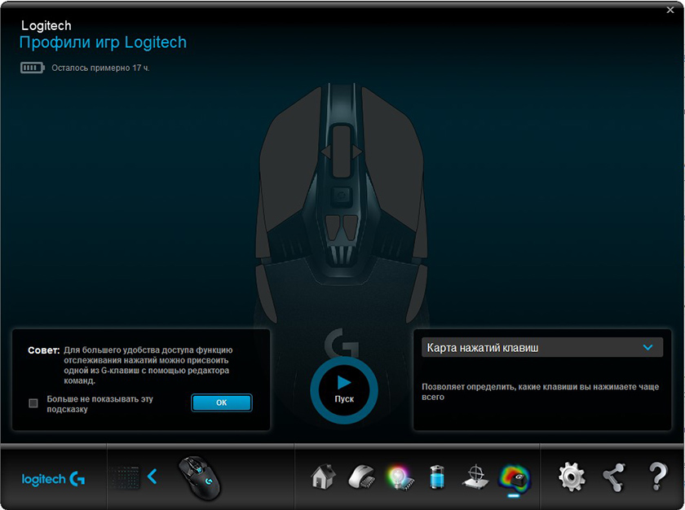Tick 'Больше не показывать эту подсказку' checkbox
This screenshot has width=685, height=510.
[x=33, y=403]
